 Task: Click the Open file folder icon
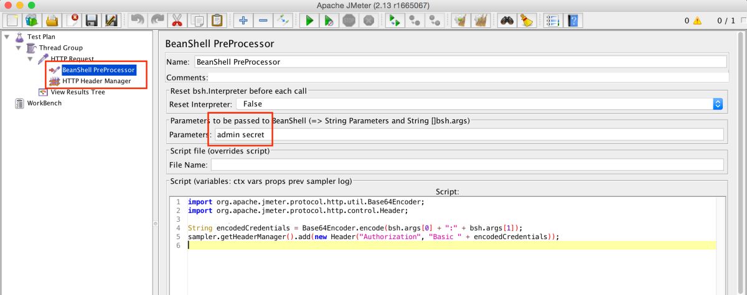(x=52, y=20)
